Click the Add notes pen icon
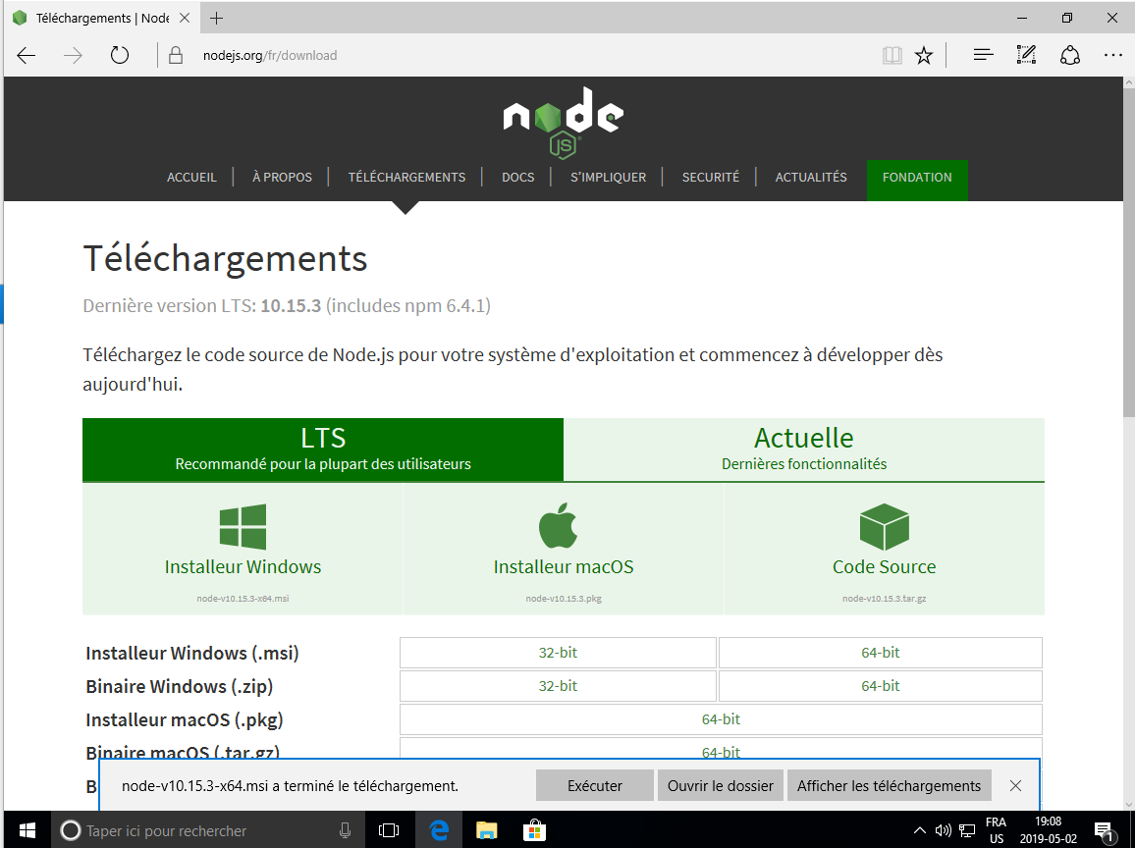1135x848 pixels. pos(1026,55)
